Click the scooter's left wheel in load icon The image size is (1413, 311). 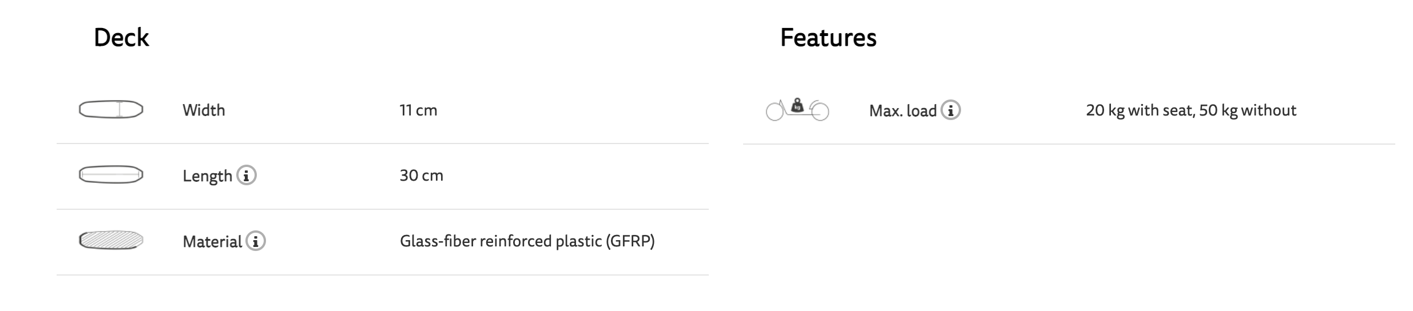[775, 112]
